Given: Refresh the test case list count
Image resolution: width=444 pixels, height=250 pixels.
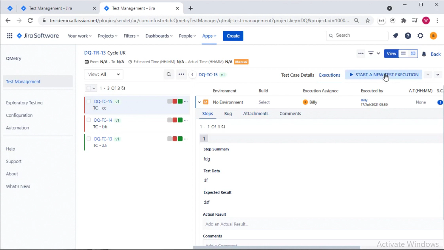Looking at the screenshot, I should pyautogui.click(x=123, y=88).
